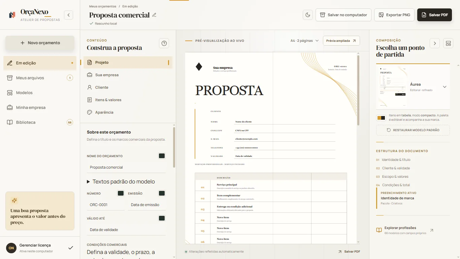
Task: Click the OrçaNexo logo icon
Action: (x=12, y=15)
